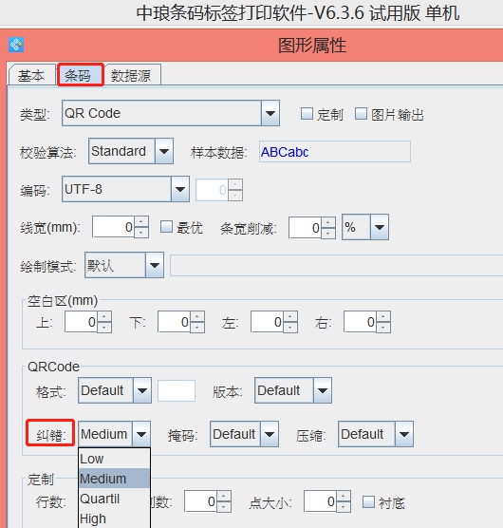Expand the 类型 QR Code dropdown

point(171,113)
